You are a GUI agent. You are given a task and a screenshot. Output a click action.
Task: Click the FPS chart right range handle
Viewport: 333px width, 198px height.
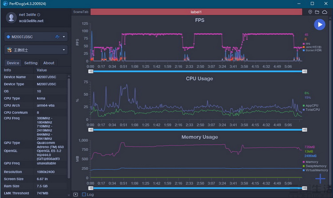click(305, 71)
